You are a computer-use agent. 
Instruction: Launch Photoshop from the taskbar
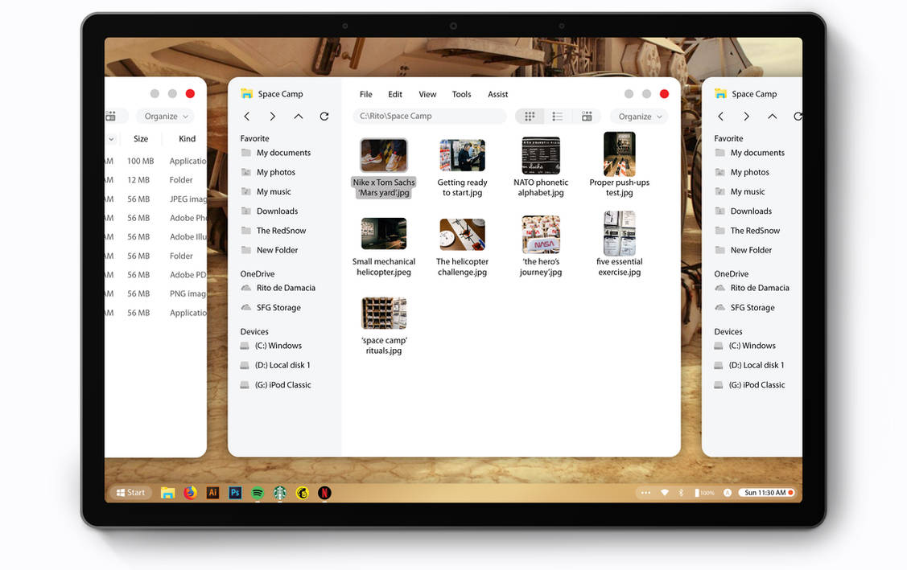[235, 493]
